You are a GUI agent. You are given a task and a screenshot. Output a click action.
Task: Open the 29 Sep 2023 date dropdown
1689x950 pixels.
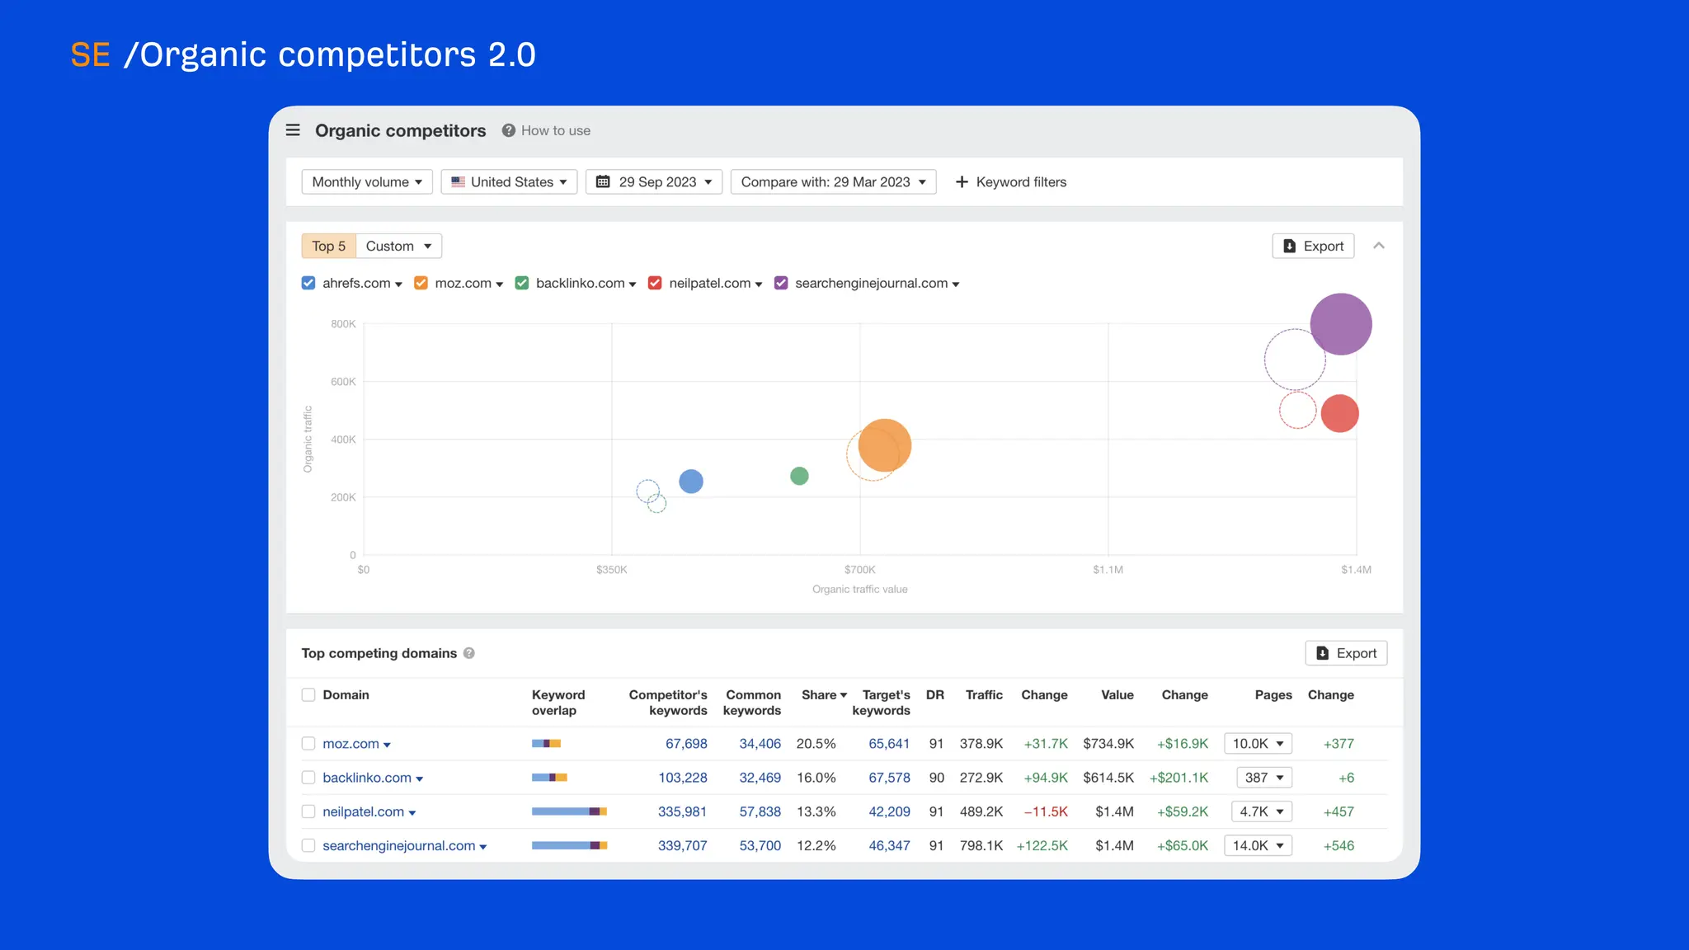654,181
